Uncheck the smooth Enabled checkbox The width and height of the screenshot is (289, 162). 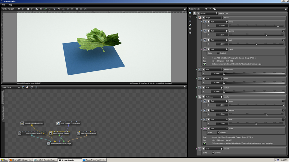(213, 153)
